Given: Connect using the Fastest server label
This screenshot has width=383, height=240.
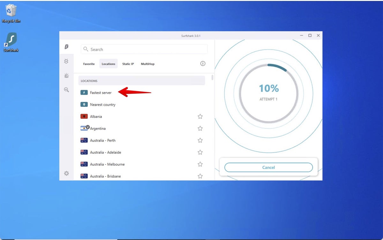Looking at the screenshot, I should coord(101,93).
